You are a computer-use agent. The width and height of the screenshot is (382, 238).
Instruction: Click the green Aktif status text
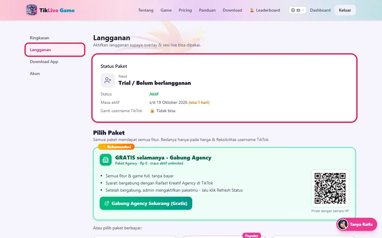[x=154, y=94]
